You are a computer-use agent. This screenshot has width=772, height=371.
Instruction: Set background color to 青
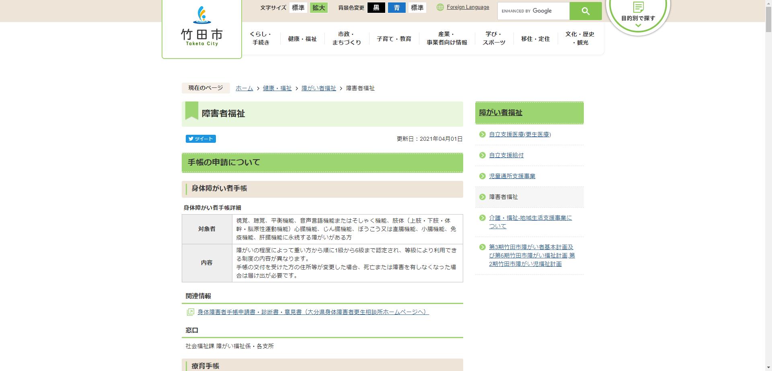click(397, 7)
